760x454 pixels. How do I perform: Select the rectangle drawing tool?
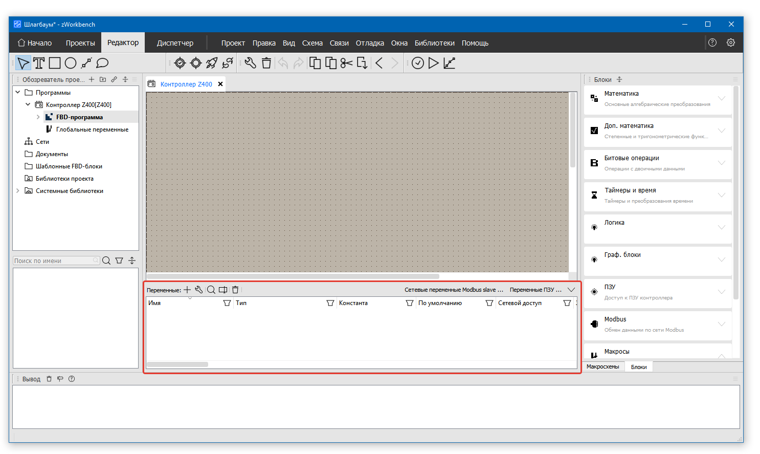click(x=55, y=63)
